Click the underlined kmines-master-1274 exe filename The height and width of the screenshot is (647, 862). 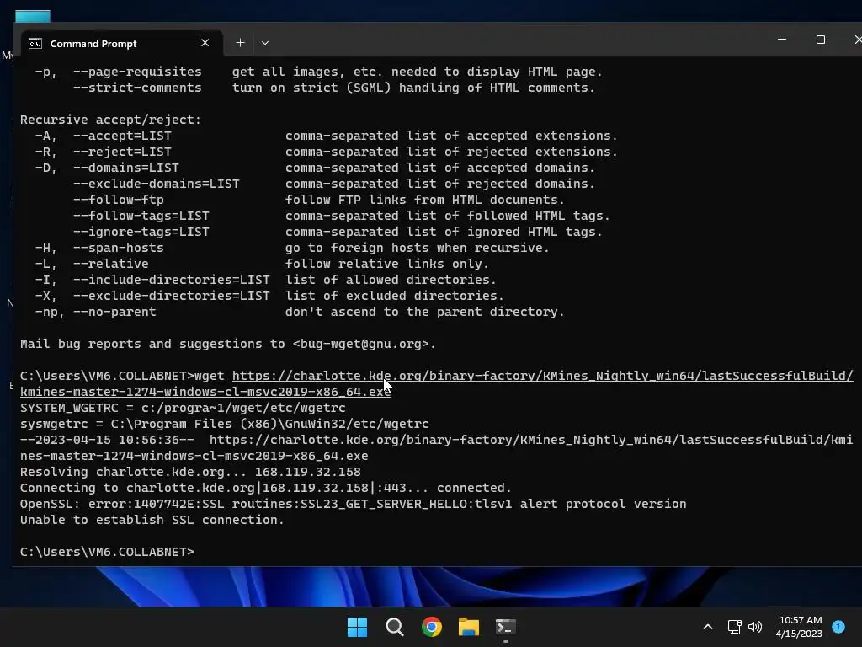(x=205, y=392)
